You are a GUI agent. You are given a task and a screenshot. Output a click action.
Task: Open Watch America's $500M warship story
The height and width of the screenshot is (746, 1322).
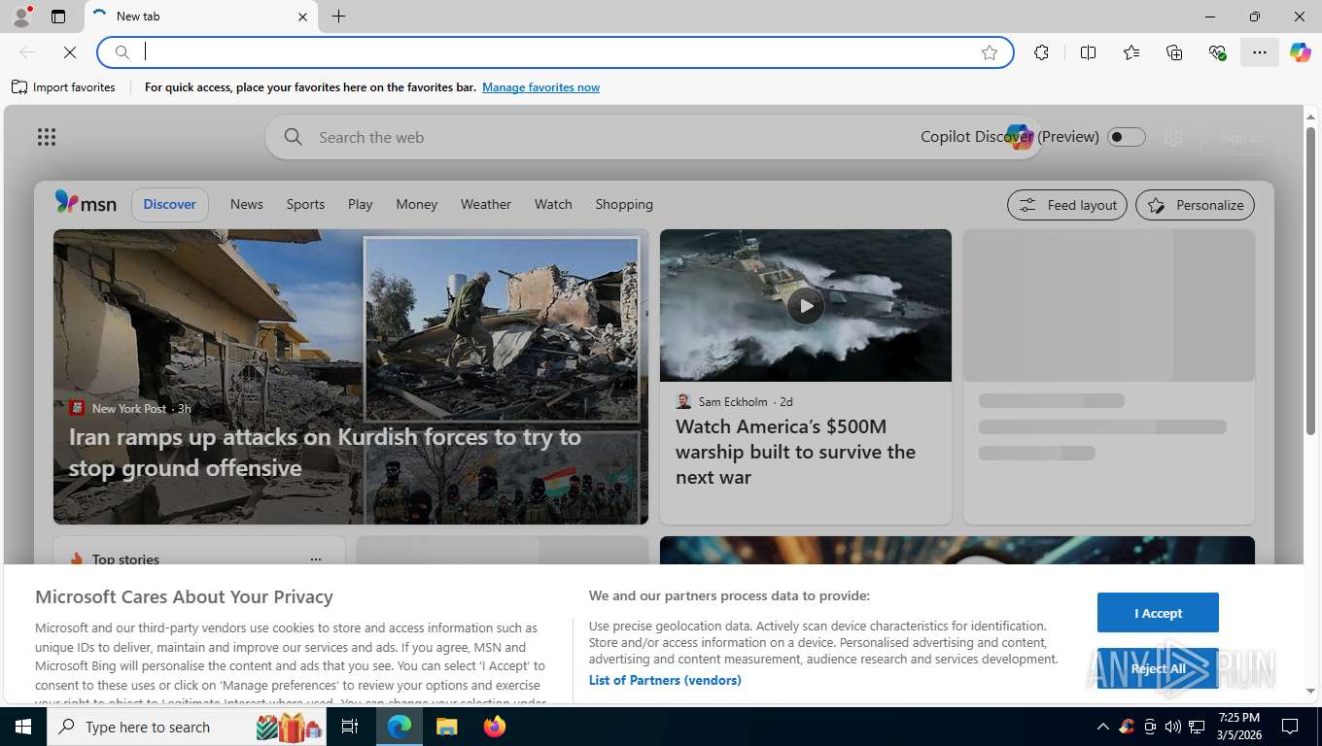(x=795, y=452)
